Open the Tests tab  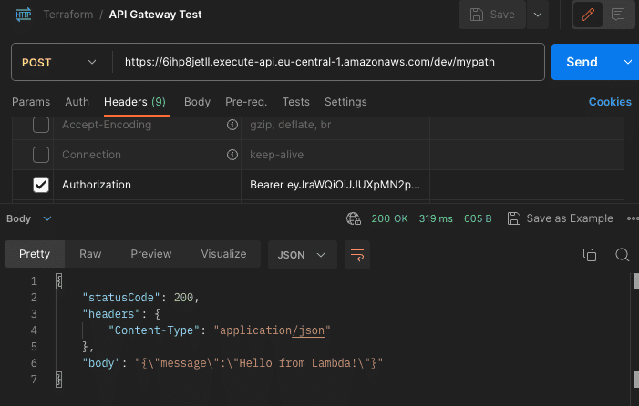point(296,102)
